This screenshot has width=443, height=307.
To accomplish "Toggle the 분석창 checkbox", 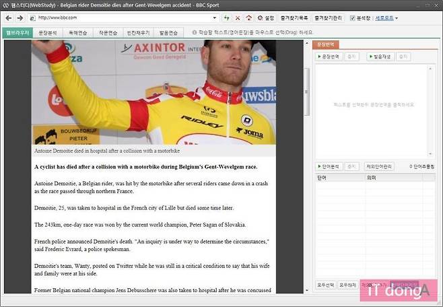I will pos(352,18).
